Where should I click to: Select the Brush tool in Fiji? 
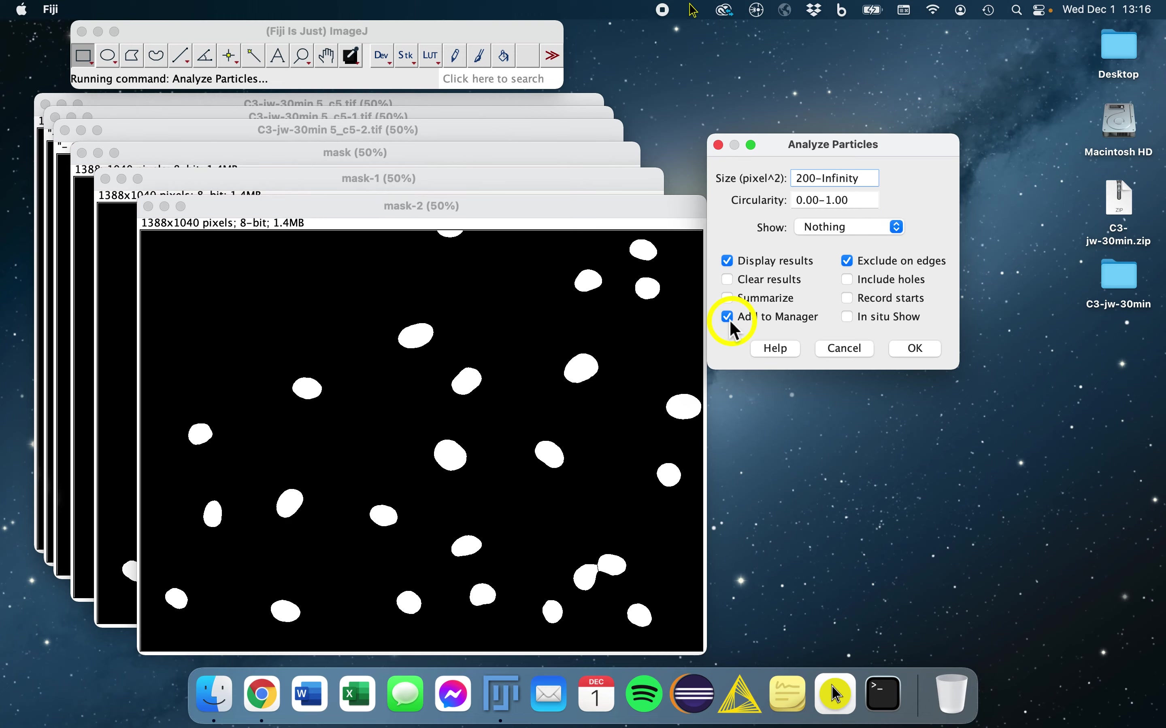479,55
